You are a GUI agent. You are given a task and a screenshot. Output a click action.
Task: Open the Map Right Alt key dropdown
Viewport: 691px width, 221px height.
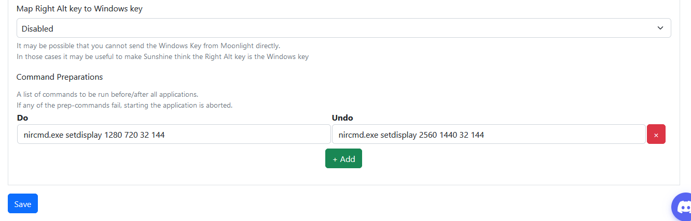point(343,28)
